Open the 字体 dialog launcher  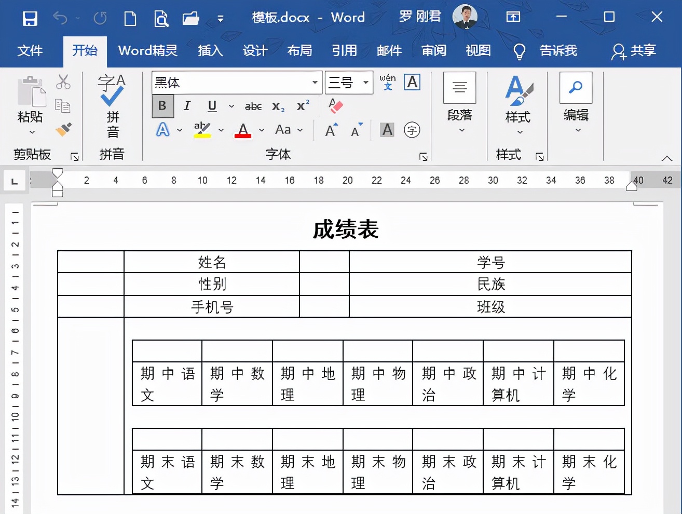pyautogui.click(x=424, y=156)
